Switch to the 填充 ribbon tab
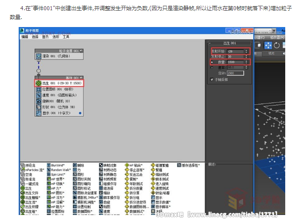The image size is (295, 223). click(271, 54)
